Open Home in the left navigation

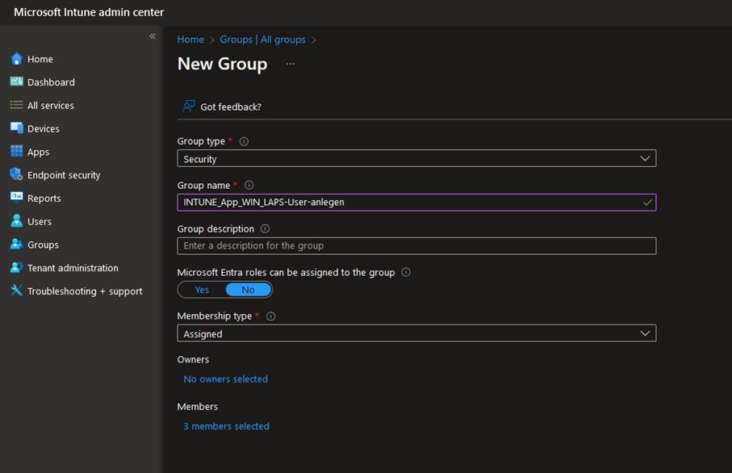(x=40, y=59)
